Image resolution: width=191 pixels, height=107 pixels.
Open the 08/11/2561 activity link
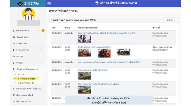[106, 33]
